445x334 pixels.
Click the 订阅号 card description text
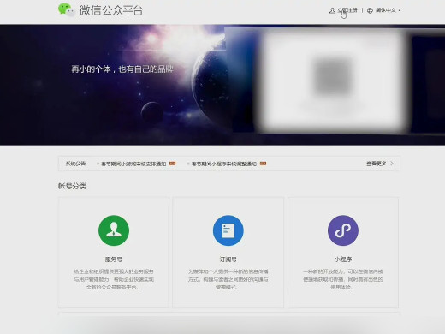(x=228, y=279)
